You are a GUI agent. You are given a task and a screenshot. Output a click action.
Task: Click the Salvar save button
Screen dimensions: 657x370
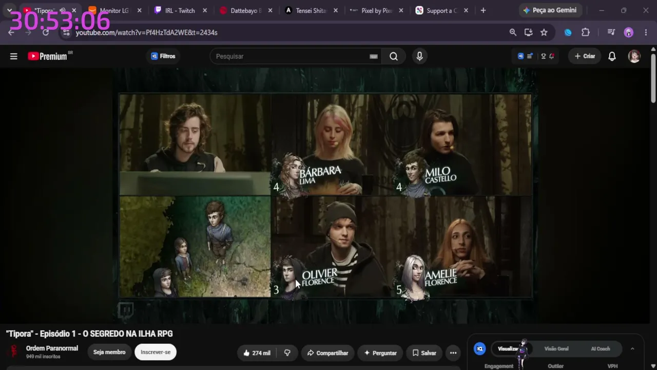point(424,353)
